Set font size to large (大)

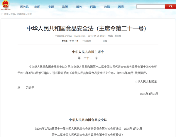[x=70, y=41]
